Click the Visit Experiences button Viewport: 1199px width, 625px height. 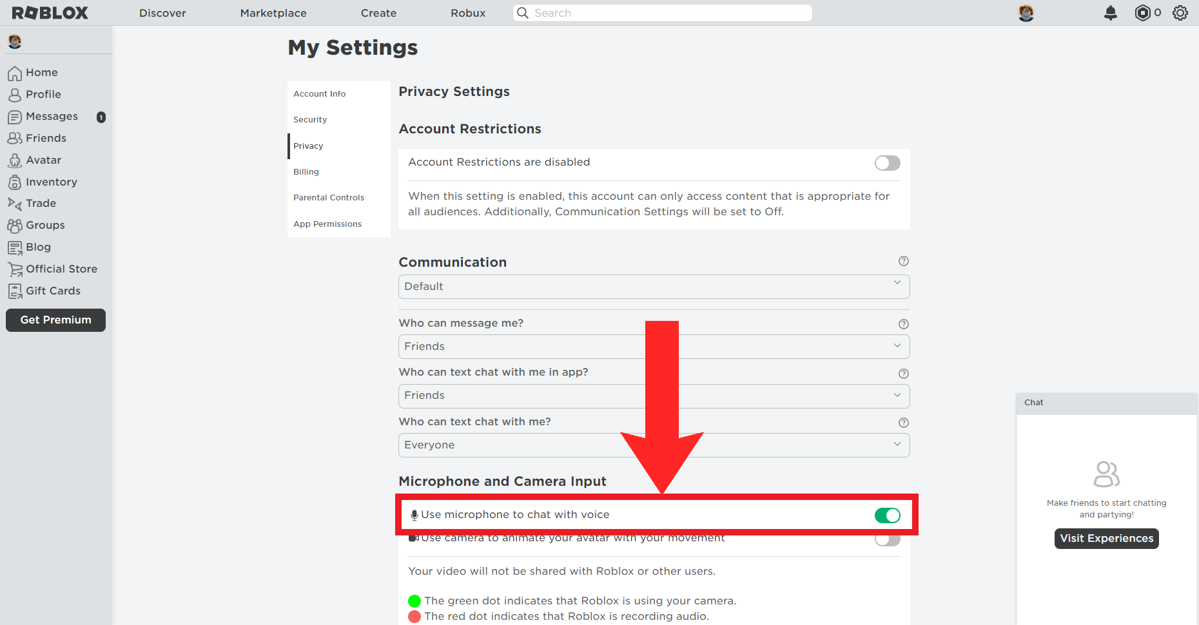coord(1106,539)
